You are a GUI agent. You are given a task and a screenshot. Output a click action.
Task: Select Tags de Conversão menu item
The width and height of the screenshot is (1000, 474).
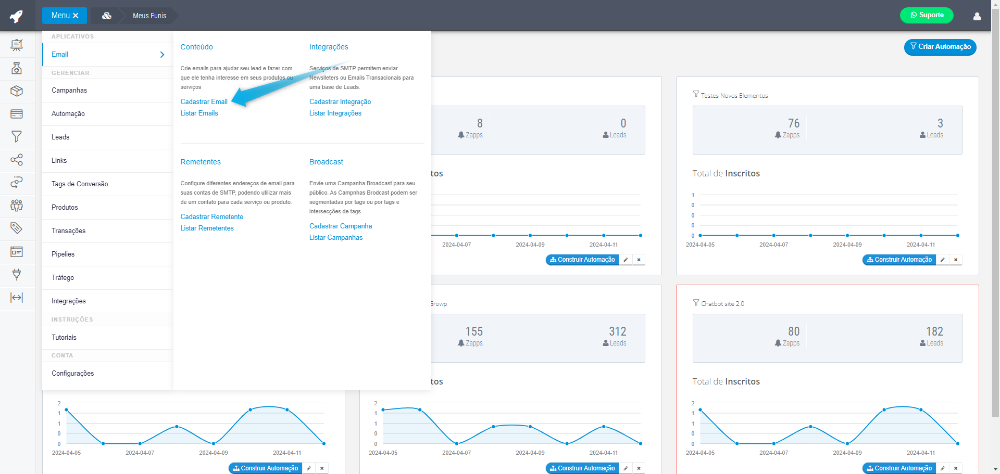(x=80, y=184)
